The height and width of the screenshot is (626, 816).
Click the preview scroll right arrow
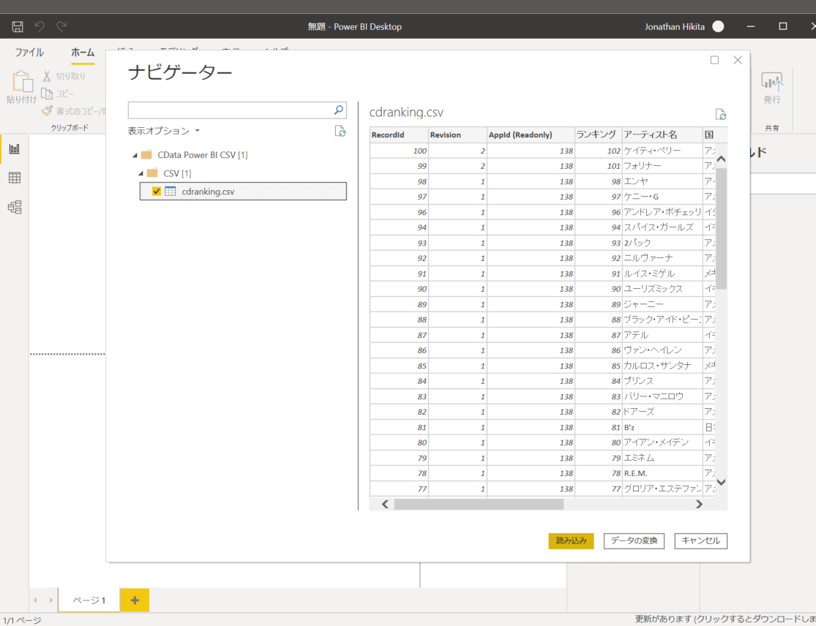(x=699, y=504)
